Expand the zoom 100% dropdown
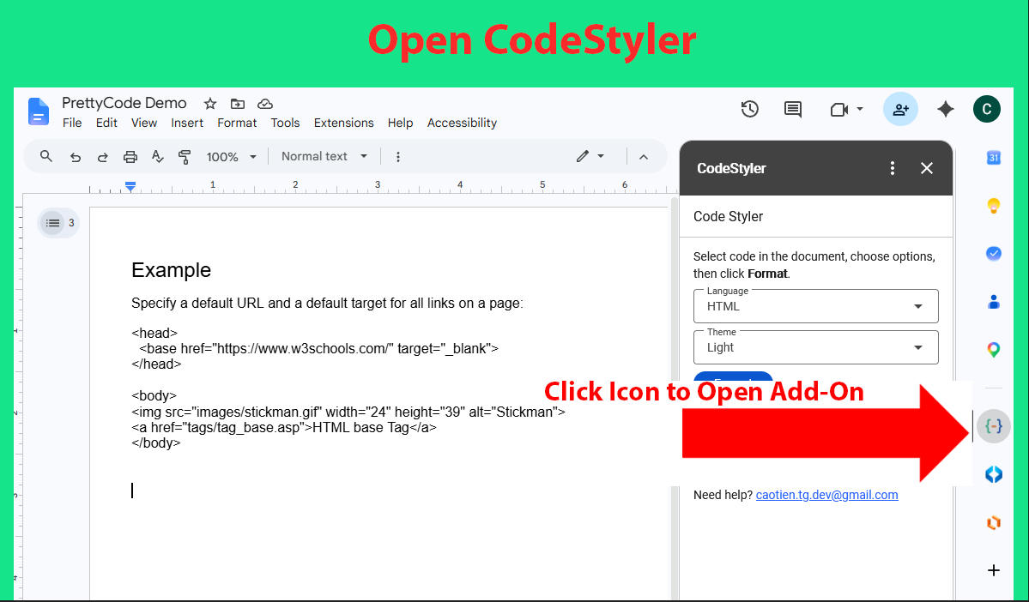Image resolution: width=1029 pixels, height=602 pixels. pyautogui.click(x=230, y=157)
